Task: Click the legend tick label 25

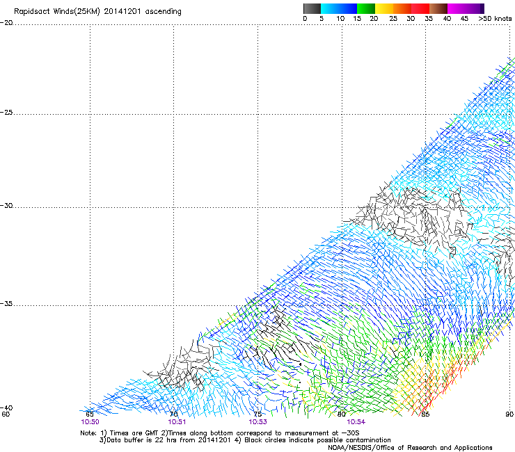Action: click(393, 19)
